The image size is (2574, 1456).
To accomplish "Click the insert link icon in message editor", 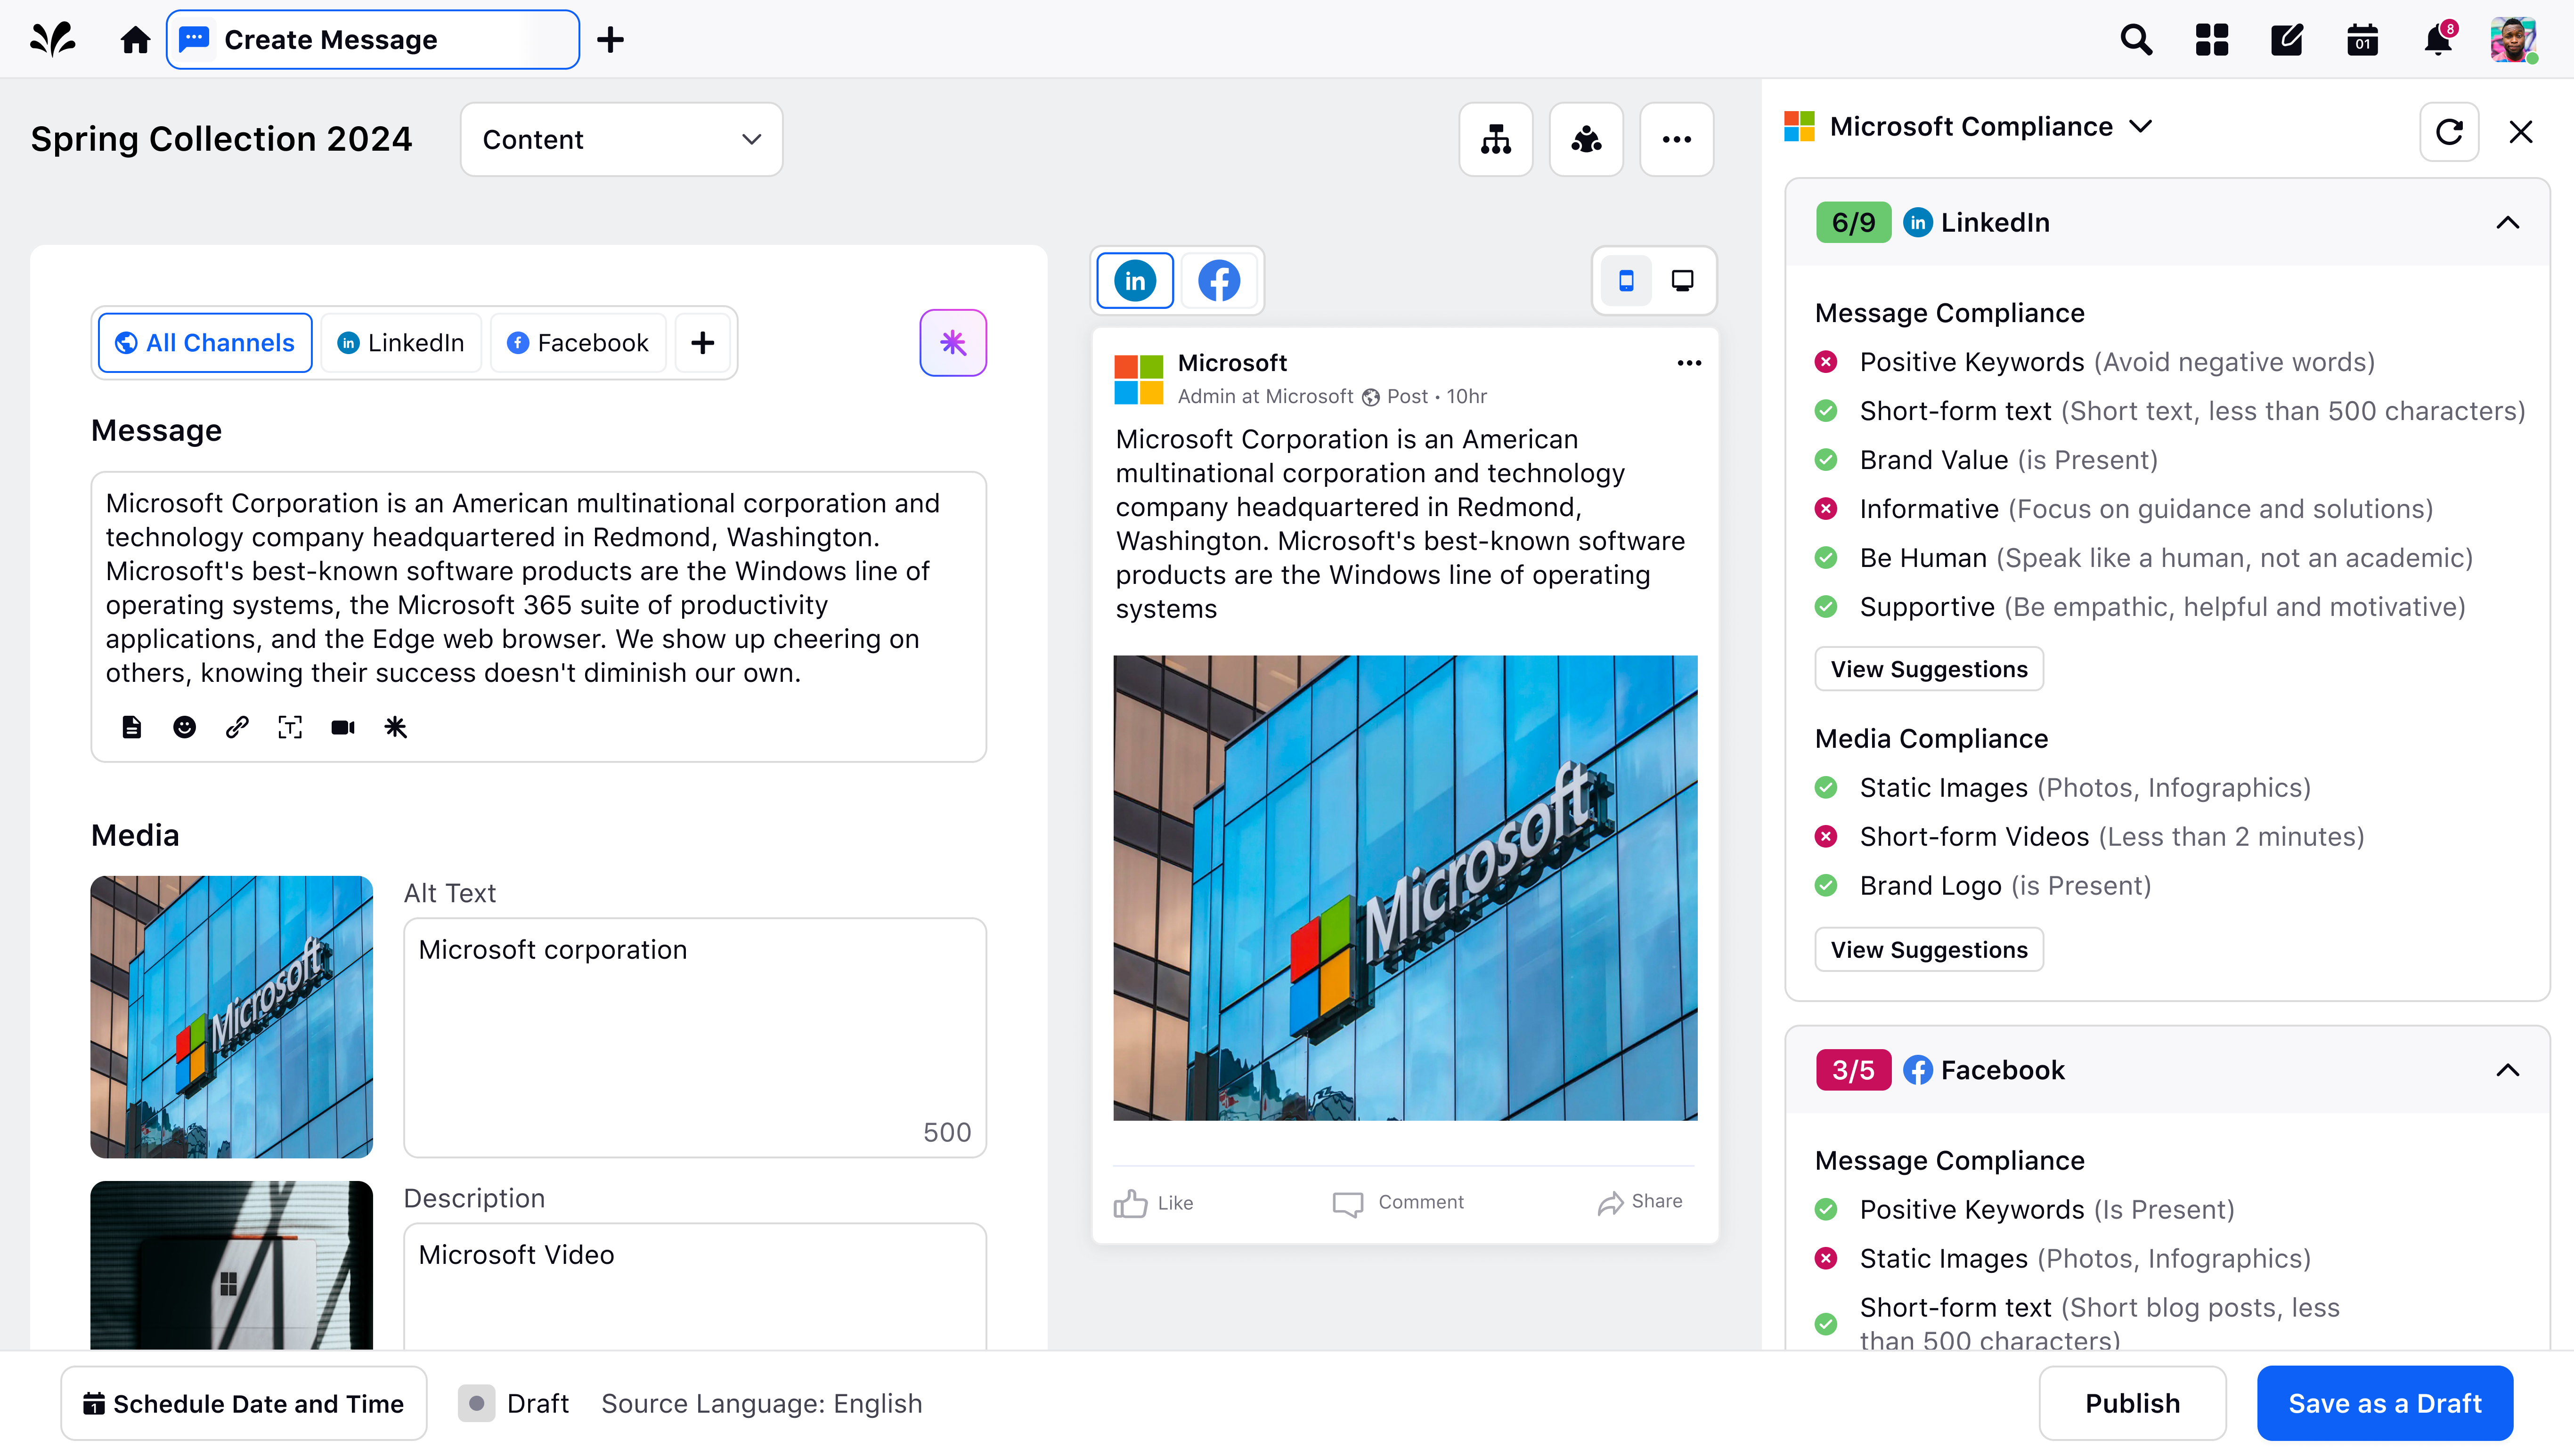I will point(237,727).
